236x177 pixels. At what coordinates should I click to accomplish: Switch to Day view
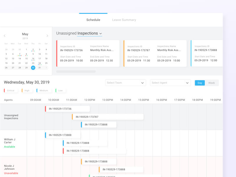(200, 83)
